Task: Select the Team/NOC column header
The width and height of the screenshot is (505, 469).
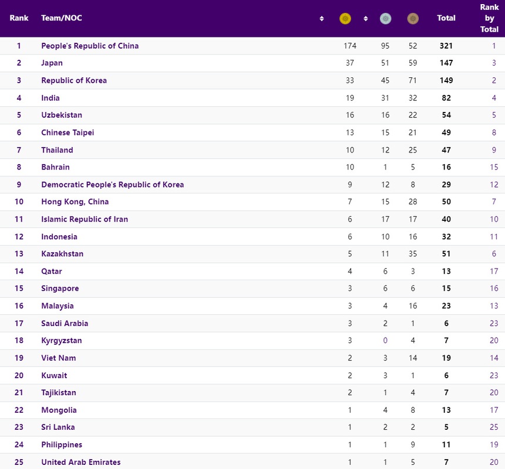Action: 62,18
